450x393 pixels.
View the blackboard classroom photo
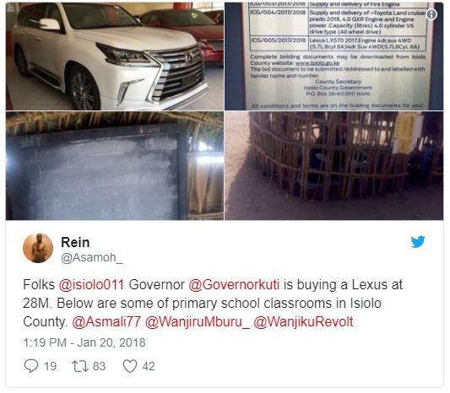(115, 166)
